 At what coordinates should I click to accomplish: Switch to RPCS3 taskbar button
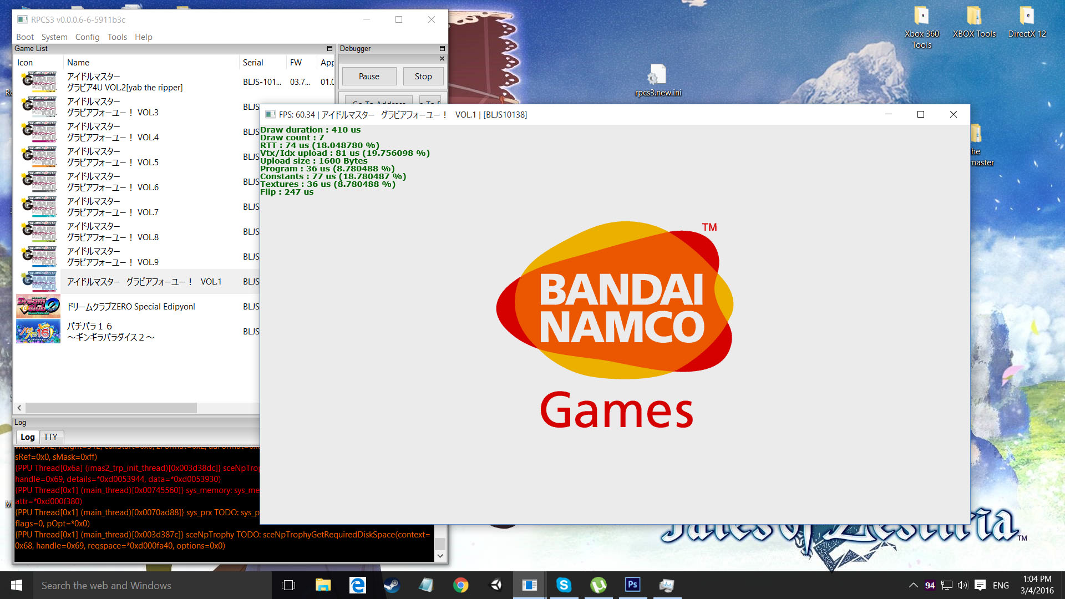[x=530, y=585]
